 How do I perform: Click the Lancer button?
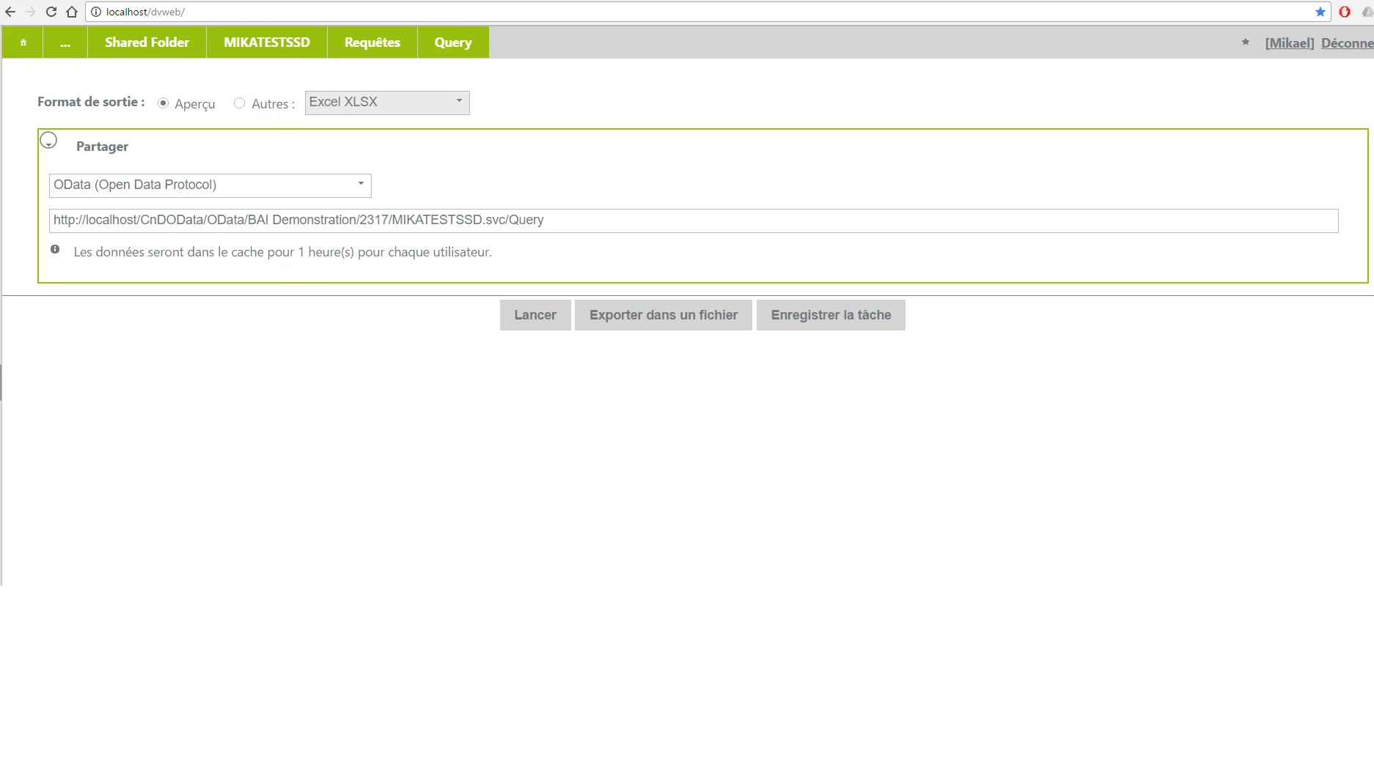(535, 315)
